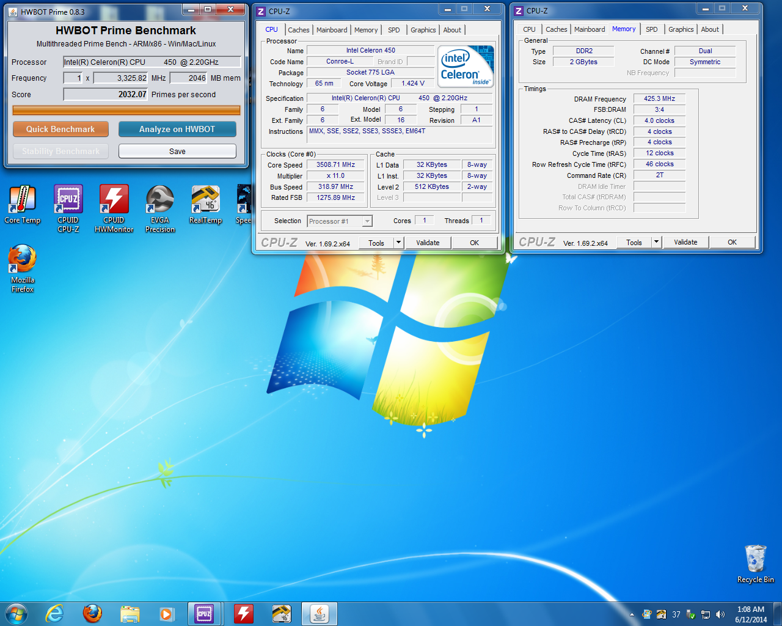This screenshot has width=782, height=626.
Task: Switch to CPU tab in right CPU-Z window
Action: 529,29
